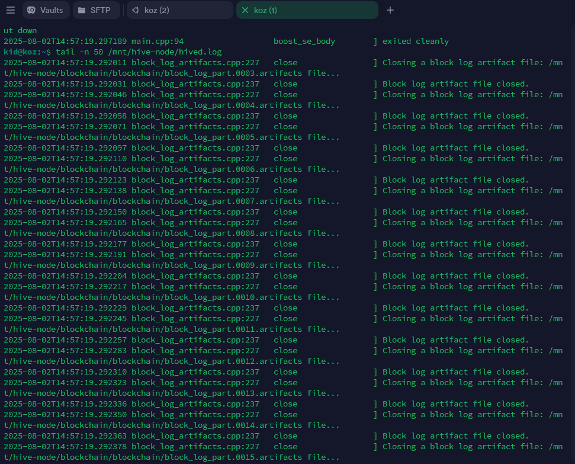This screenshot has height=464, width=575.
Task: Click the block_log_part.0013.artifacts path line
Action: click(172, 393)
